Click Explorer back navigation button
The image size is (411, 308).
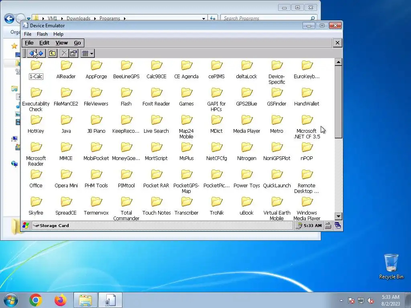(10, 18)
